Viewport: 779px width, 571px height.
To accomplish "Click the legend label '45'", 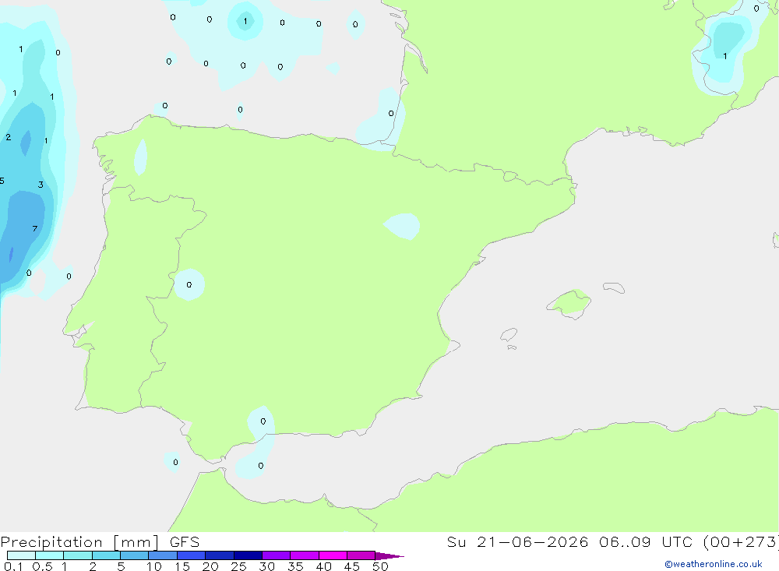I will pos(352,566).
